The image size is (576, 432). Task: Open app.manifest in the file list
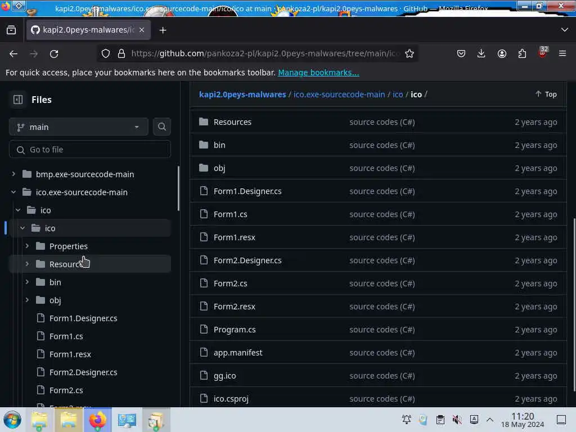238,353
